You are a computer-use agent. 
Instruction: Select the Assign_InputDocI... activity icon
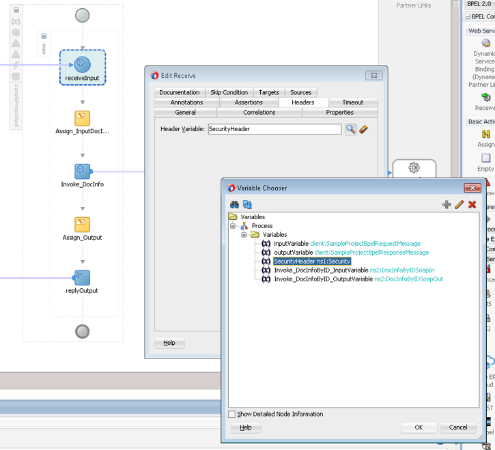(x=82, y=118)
